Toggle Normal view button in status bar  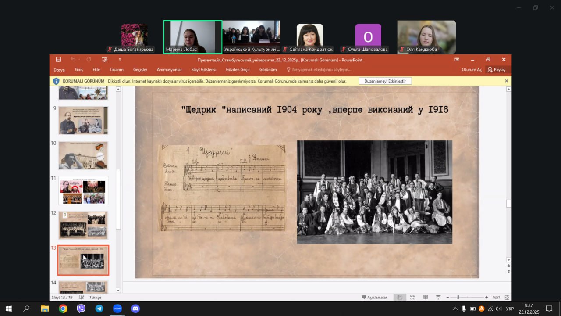(400, 297)
